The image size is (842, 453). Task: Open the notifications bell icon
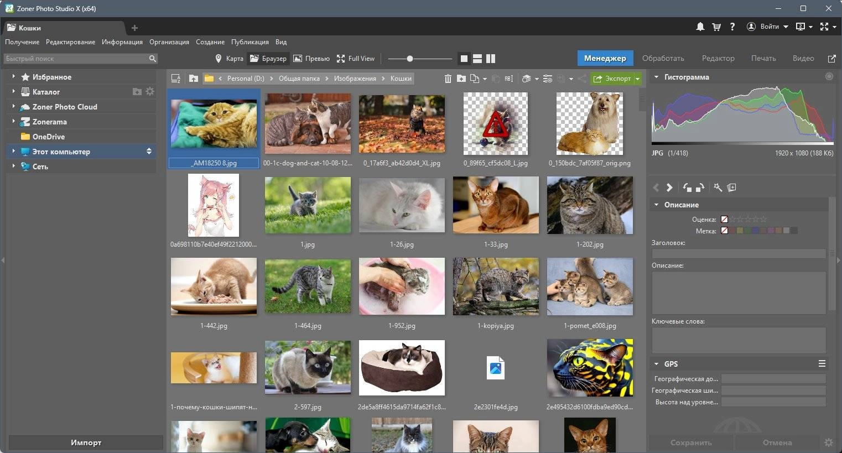700,27
